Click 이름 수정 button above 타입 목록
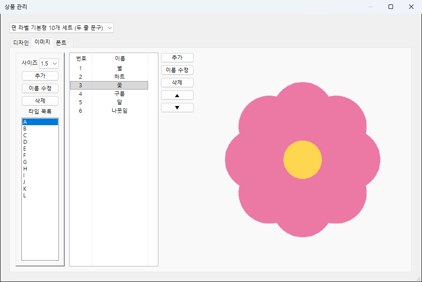Viewport: 422px width, 282px height. (x=40, y=88)
